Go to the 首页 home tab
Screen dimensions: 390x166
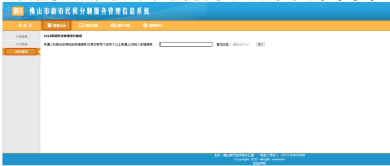pos(25,25)
